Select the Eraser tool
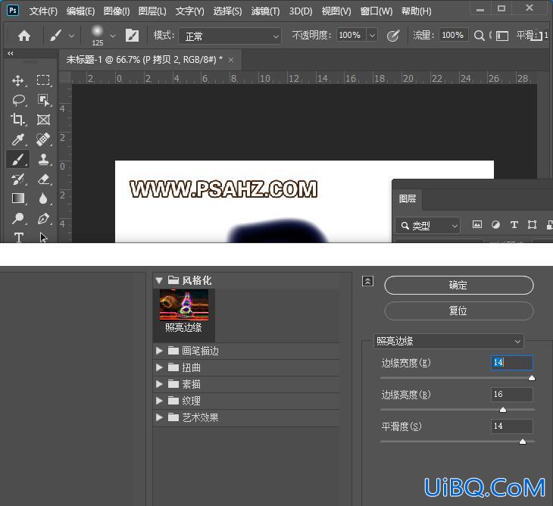Screen dimensions: 553x506 click(x=43, y=179)
